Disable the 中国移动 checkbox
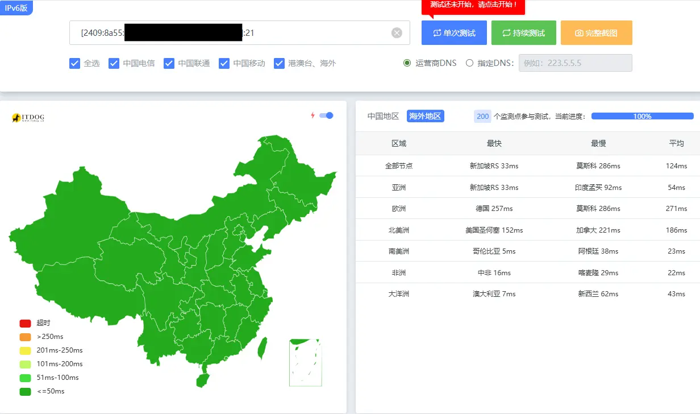The image size is (700, 414). 224,63
